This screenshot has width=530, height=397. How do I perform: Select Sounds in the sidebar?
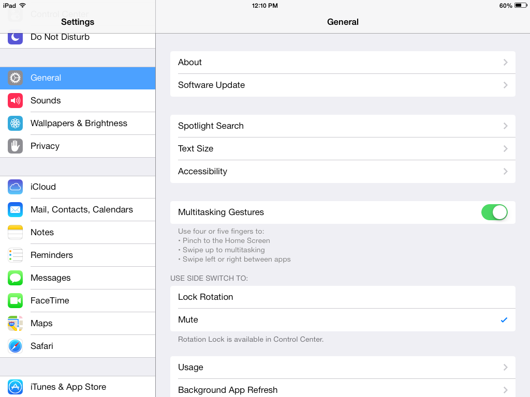pyautogui.click(x=78, y=101)
